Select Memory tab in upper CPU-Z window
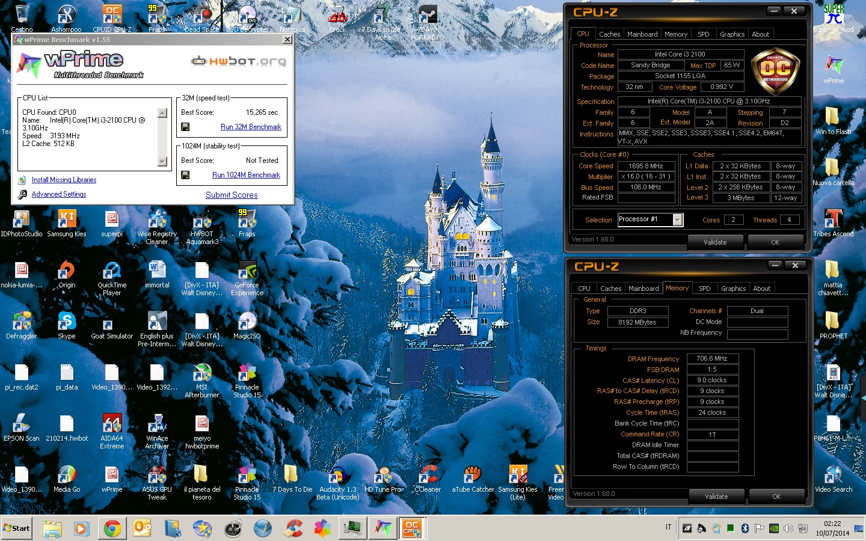 (x=676, y=34)
